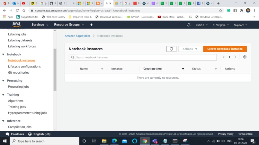Viewport: 259px width, 145px height.
Task: Go to previous page of notebook instances
Action: 223,57
